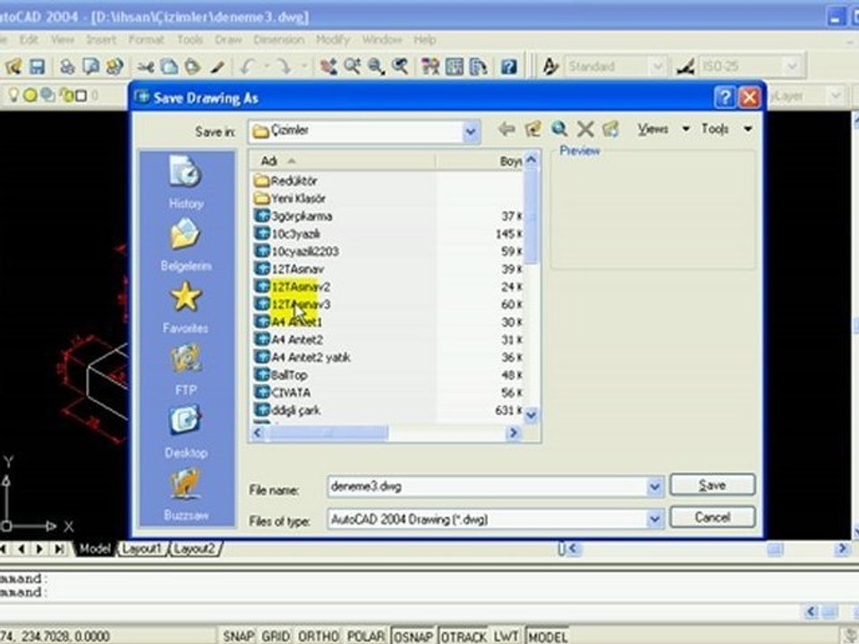The image size is (859, 644).
Task: Switch to Layout1 tab
Action: point(142,548)
